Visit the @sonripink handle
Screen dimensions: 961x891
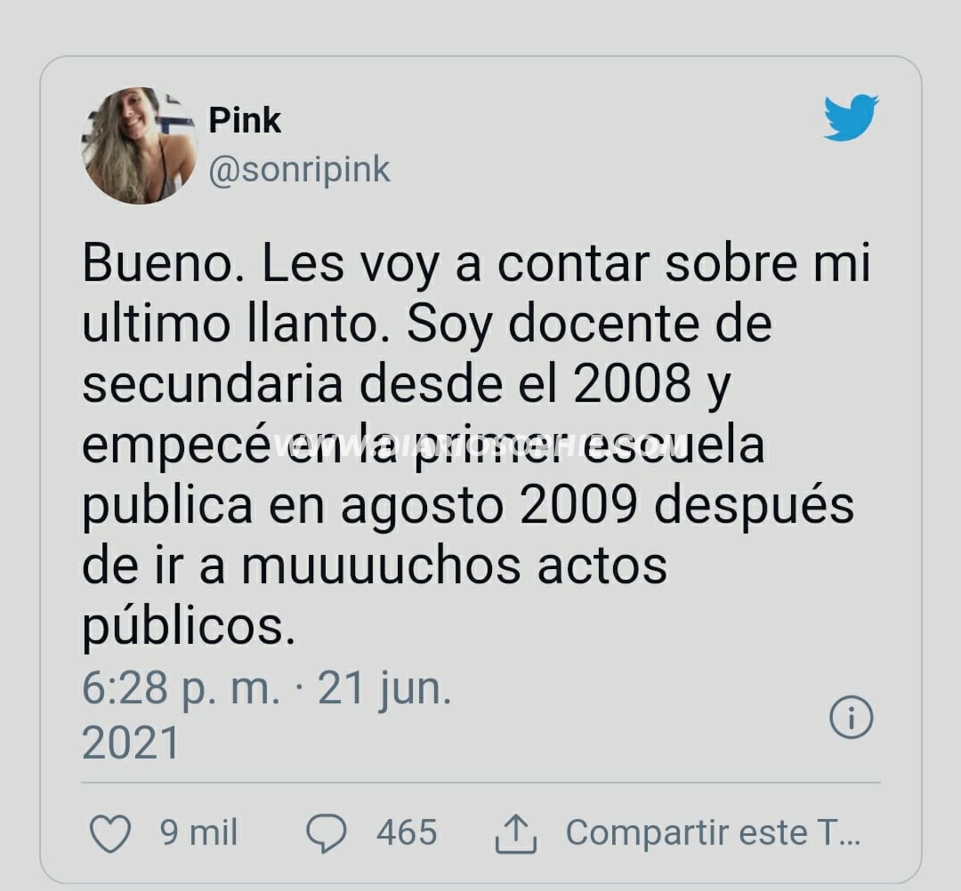[x=299, y=170]
